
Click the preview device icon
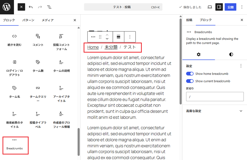point(210,7)
